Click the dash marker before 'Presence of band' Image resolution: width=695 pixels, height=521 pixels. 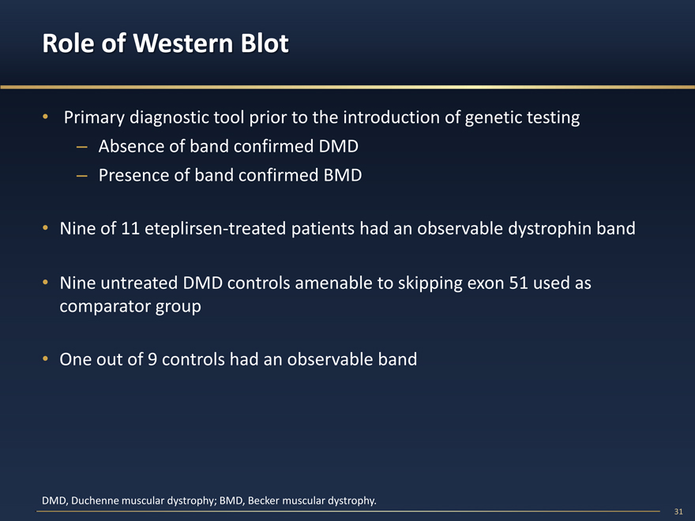(x=82, y=175)
